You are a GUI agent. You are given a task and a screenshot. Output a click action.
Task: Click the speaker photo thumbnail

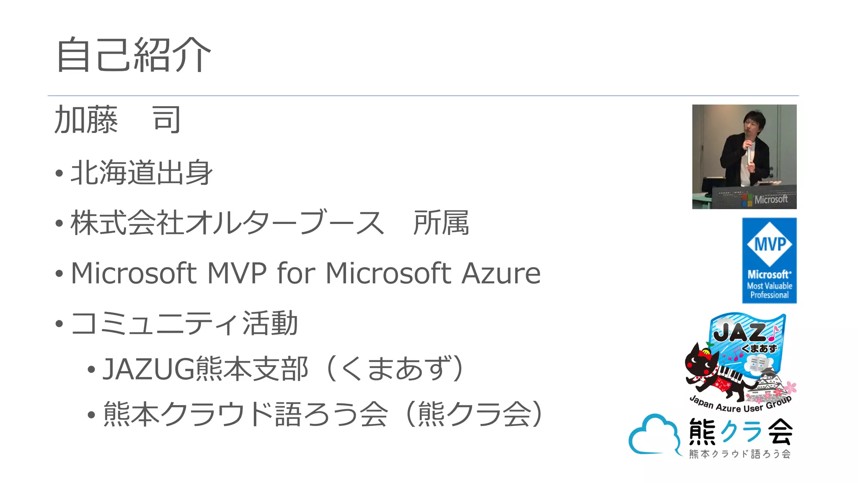click(x=744, y=156)
